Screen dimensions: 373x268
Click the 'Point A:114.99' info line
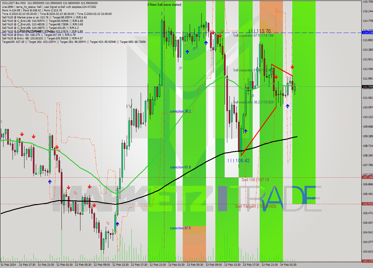tap(32, 10)
